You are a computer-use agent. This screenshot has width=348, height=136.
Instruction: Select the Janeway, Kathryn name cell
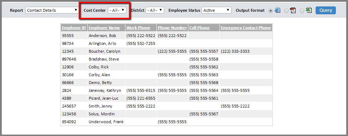tap(106, 90)
